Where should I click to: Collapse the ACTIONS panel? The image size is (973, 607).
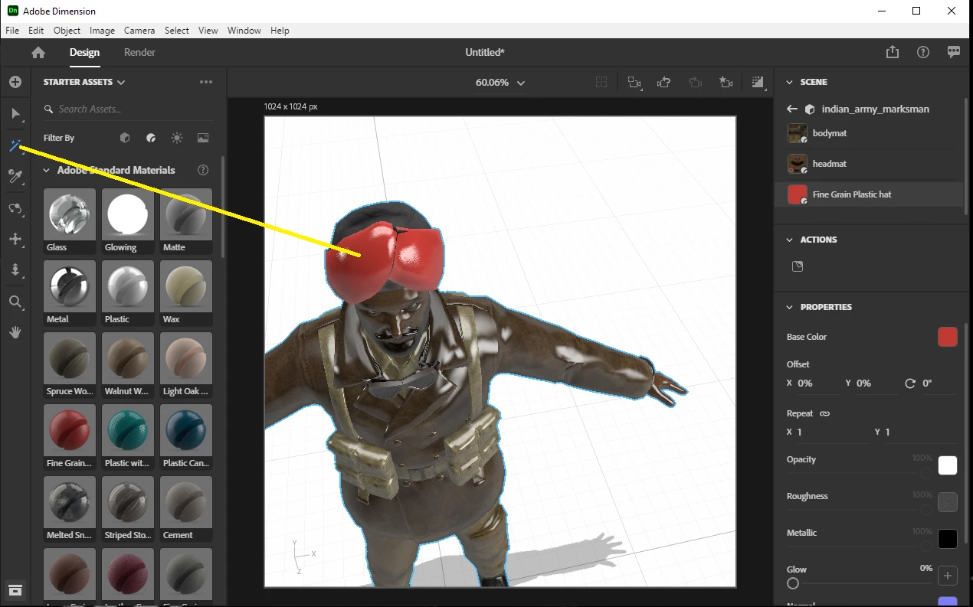pos(790,240)
